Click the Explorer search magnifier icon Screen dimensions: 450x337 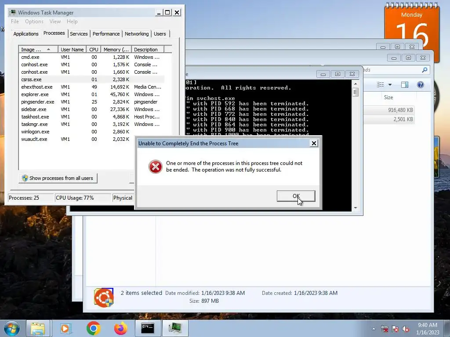pos(425,70)
